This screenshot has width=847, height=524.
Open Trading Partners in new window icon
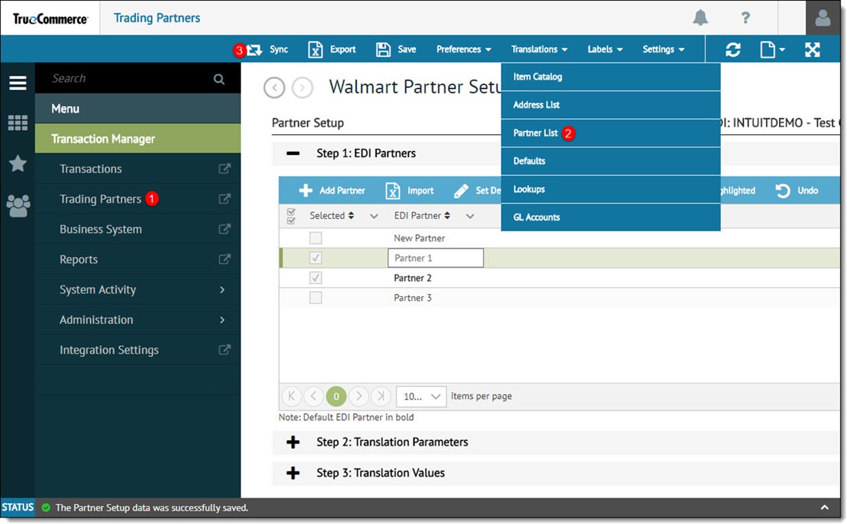click(224, 199)
